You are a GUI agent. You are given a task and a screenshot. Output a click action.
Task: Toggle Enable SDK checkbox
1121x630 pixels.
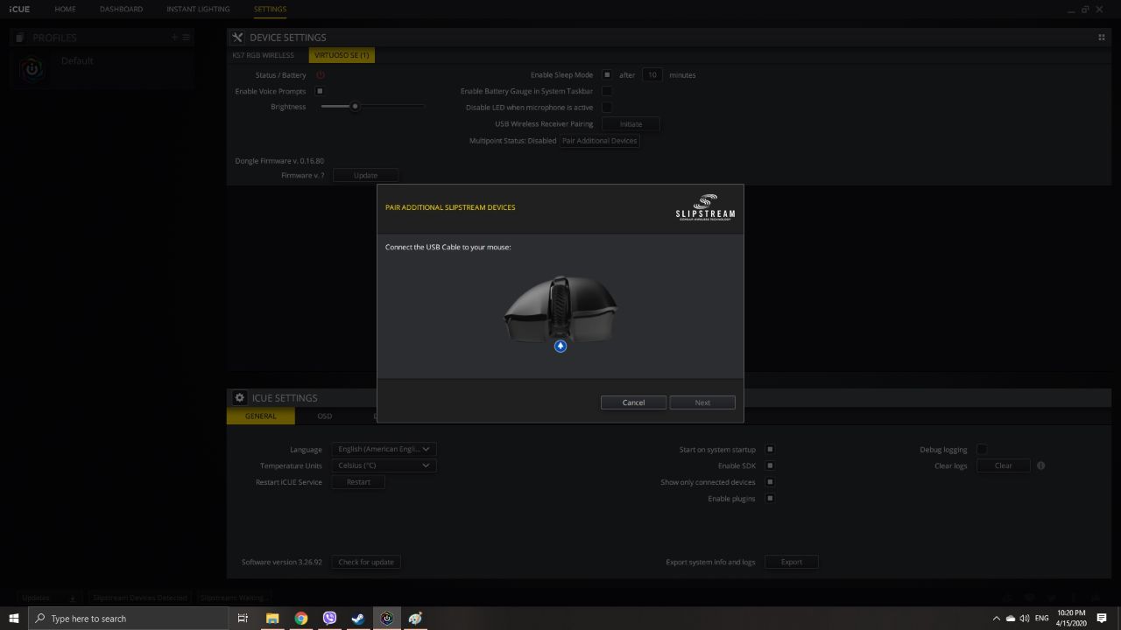(770, 465)
